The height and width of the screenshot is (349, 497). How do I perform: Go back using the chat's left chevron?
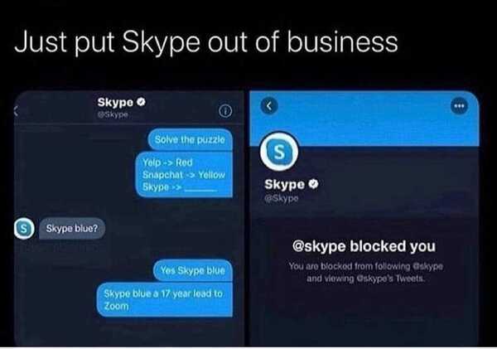click(x=16, y=111)
